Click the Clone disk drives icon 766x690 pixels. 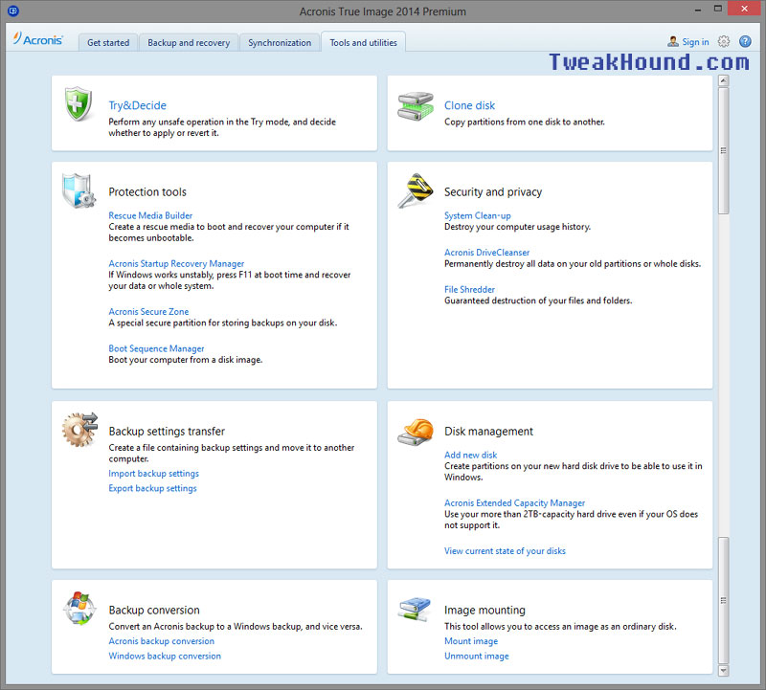(x=416, y=106)
